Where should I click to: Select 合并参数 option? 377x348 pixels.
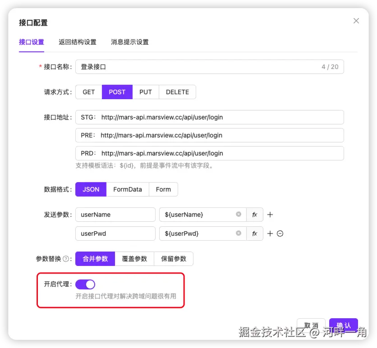[x=95, y=259]
